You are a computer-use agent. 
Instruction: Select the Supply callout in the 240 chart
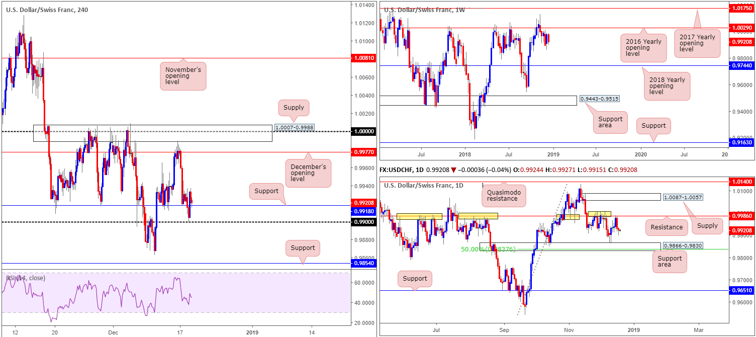pos(294,108)
